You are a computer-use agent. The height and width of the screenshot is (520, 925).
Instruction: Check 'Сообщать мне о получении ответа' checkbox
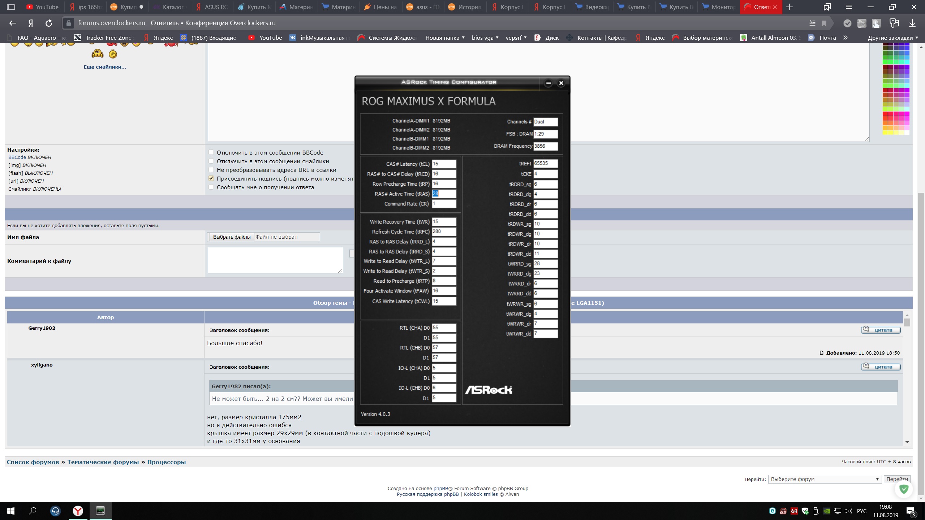pos(211,187)
